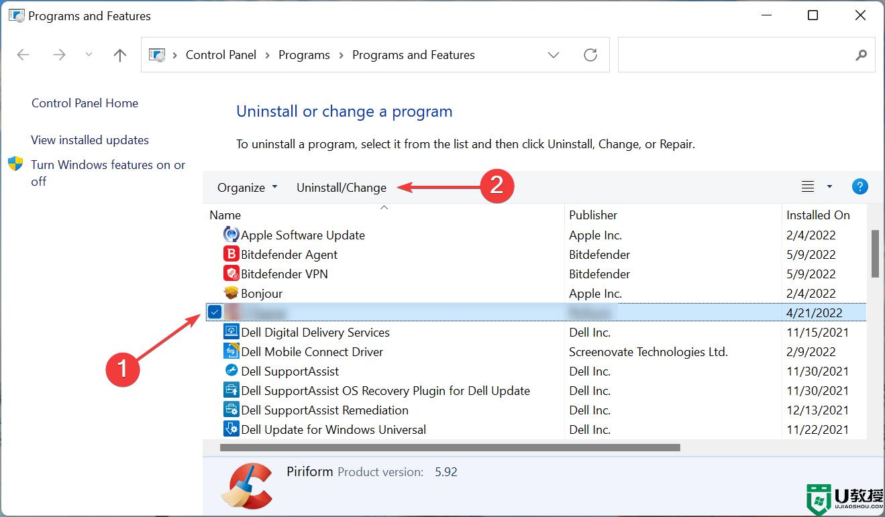
Task: Click the Control Panel icon in address bar
Action: 157,55
